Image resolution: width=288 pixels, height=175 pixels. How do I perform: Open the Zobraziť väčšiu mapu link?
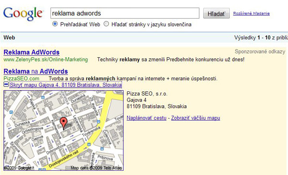pos(196,118)
